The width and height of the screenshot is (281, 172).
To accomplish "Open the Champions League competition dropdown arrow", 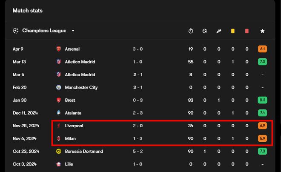I will pyautogui.click(x=73, y=31).
